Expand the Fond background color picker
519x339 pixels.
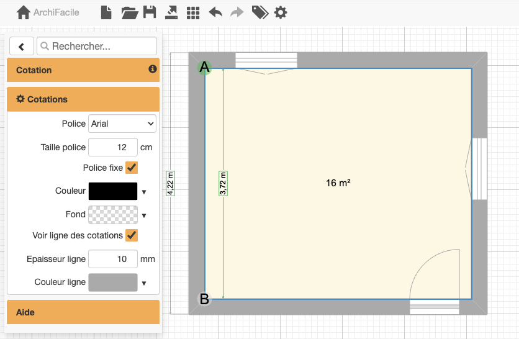click(x=144, y=215)
